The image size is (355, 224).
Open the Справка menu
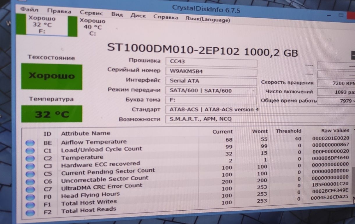[166, 17]
